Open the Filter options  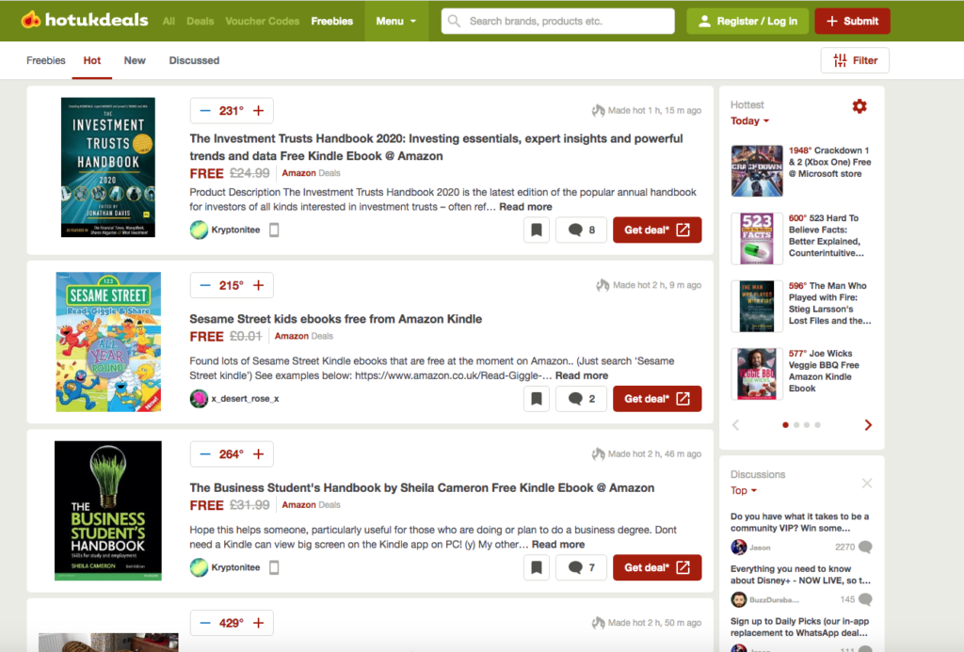pyautogui.click(x=855, y=60)
